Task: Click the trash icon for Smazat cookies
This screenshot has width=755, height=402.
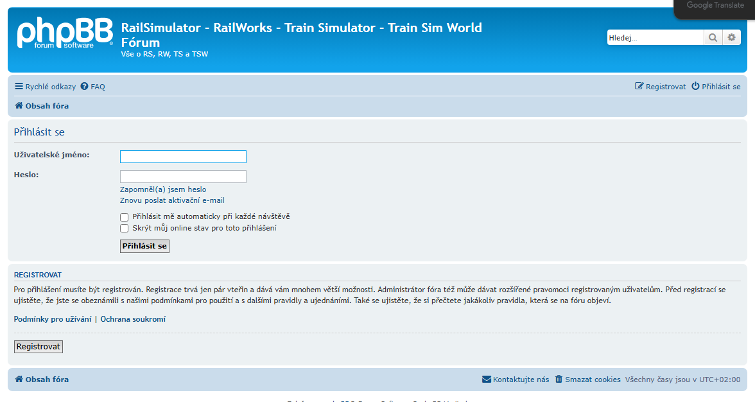Action: pyautogui.click(x=559, y=379)
